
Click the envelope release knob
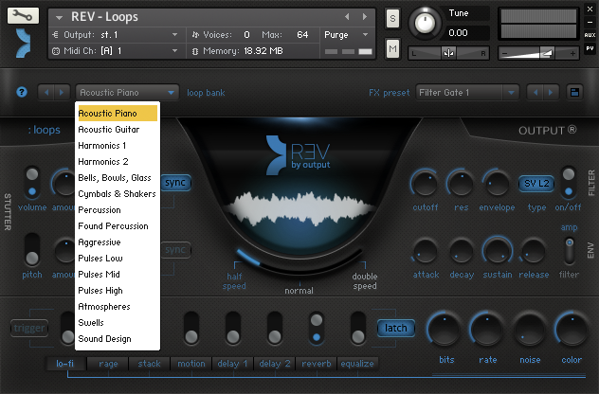[x=533, y=251]
